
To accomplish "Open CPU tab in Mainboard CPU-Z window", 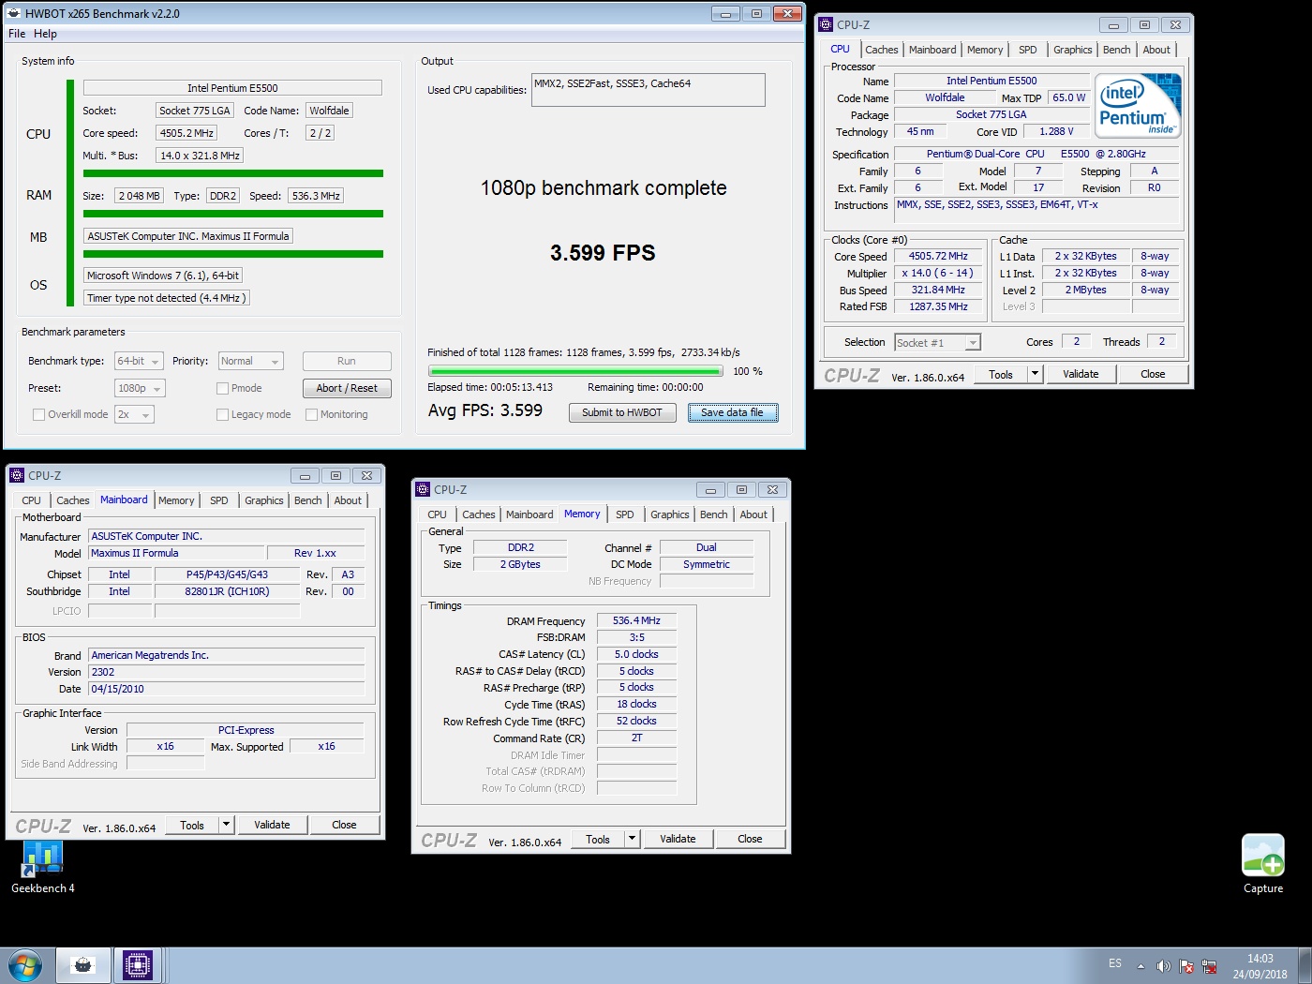I will (x=31, y=500).
